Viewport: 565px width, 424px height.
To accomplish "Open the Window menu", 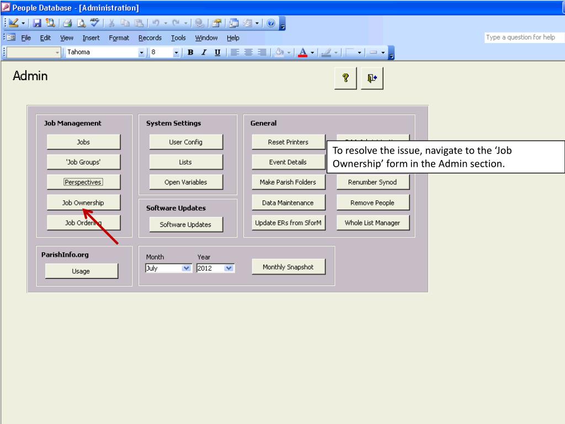I will coord(206,38).
